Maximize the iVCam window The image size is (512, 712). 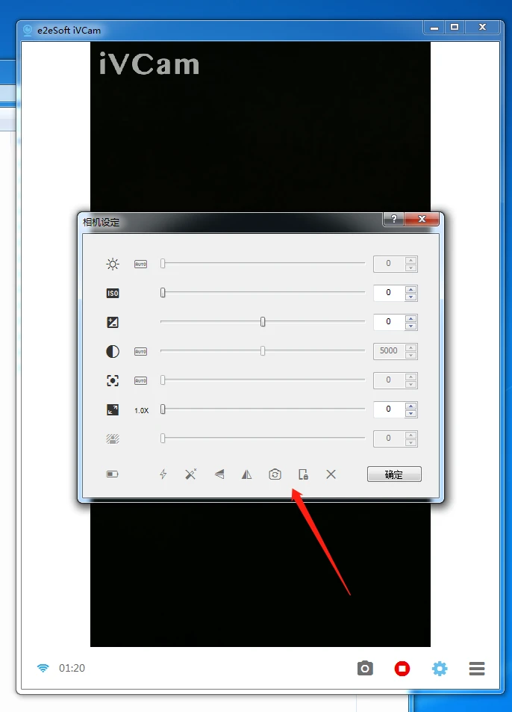click(455, 27)
